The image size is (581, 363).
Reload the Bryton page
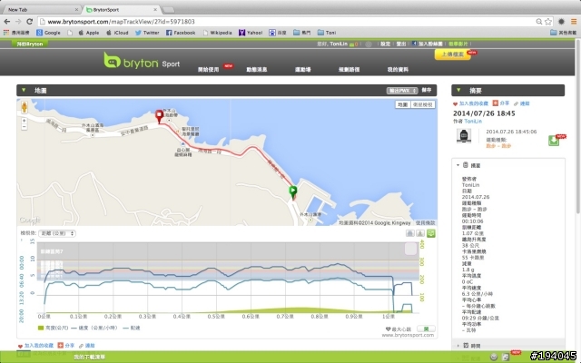pyautogui.click(x=30, y=22)
